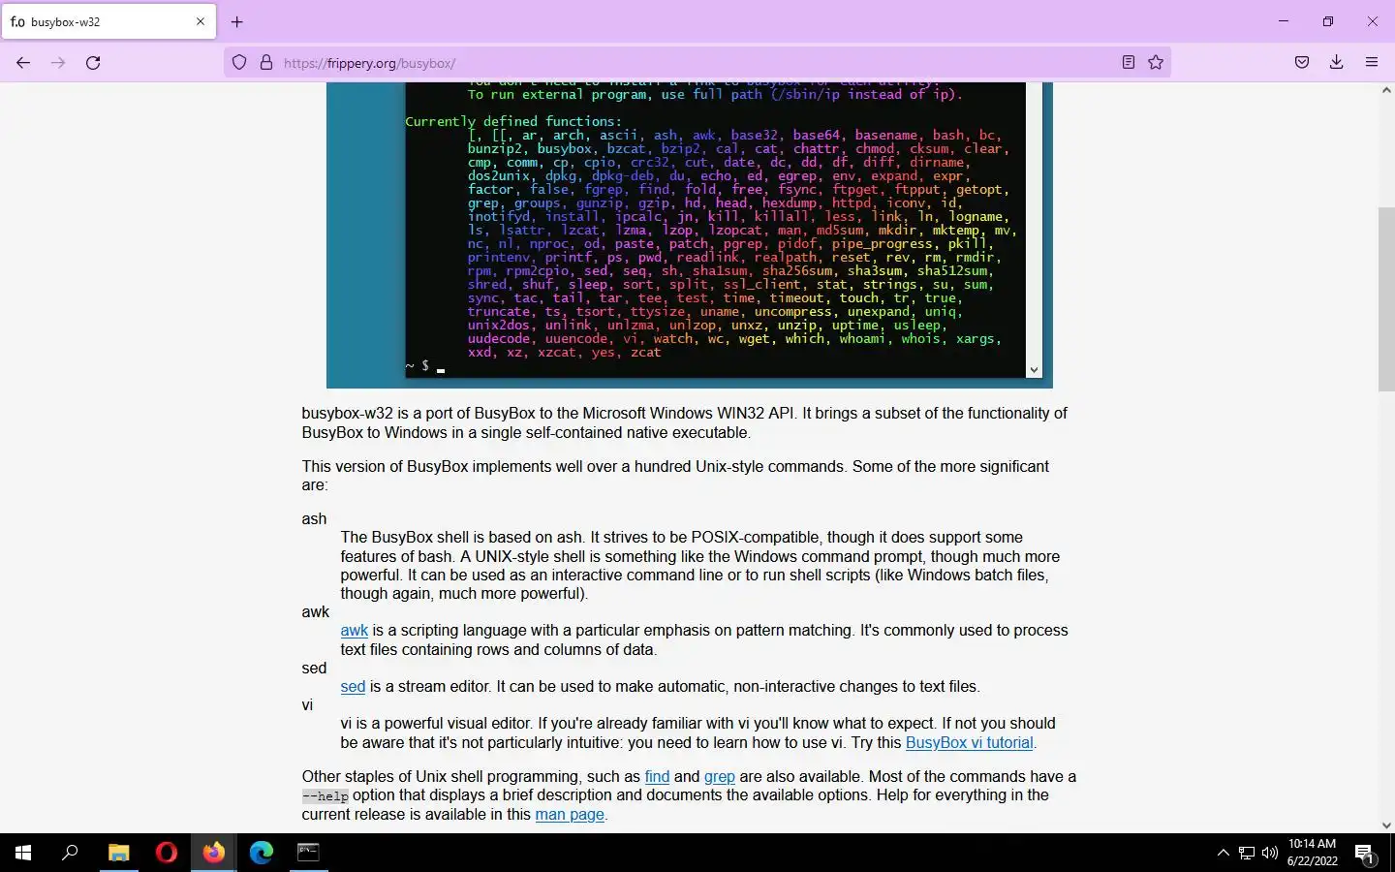The image size is (1395, 872).
Task: Open the man page link
Action: point(570,815)
